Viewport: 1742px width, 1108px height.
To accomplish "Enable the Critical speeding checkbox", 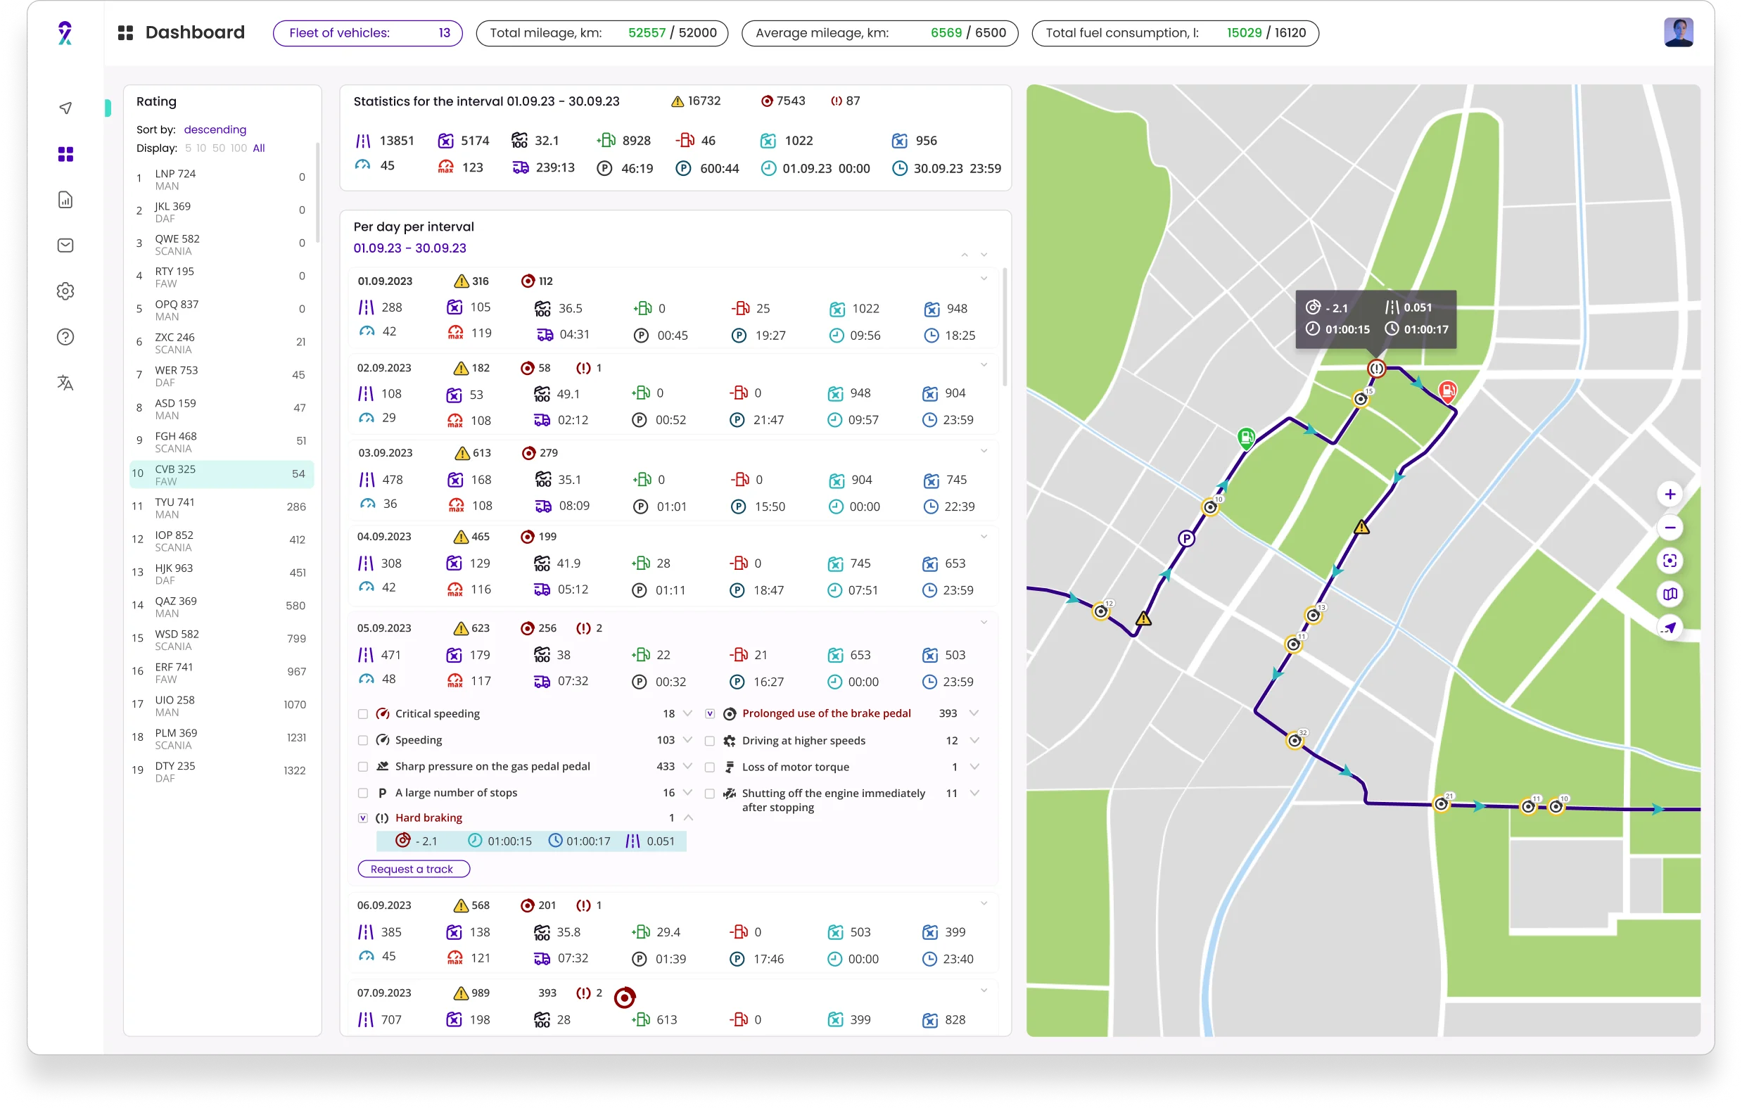I will click(363, 714).
